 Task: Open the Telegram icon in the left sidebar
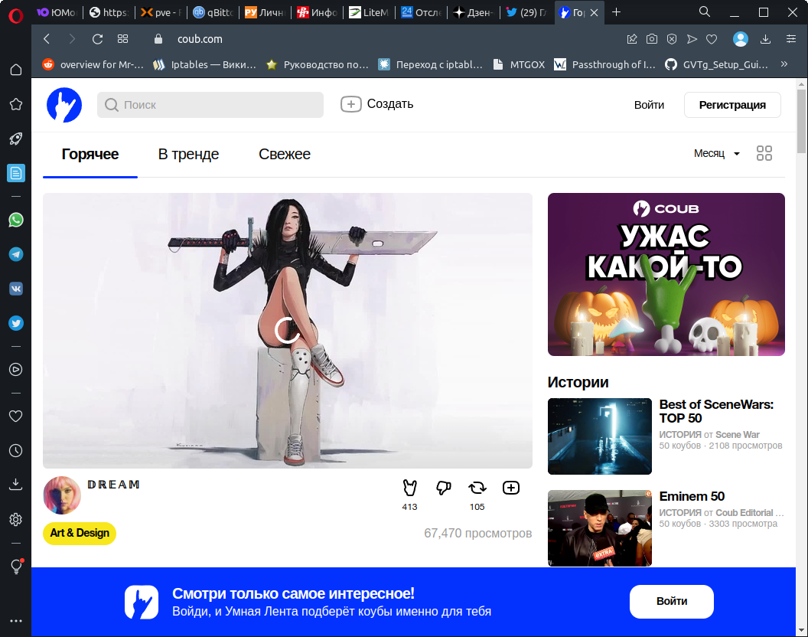(x=15, y=253)
